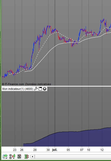
Task: Open indicator settings with the wrench icon
Action: tap(36, 89)
